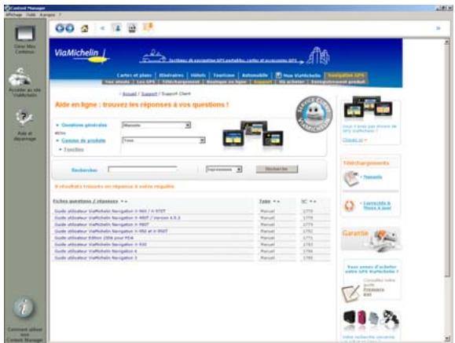Open the Affichage menu
This screenshot has height=343, width=455.
tap(13, 14)
